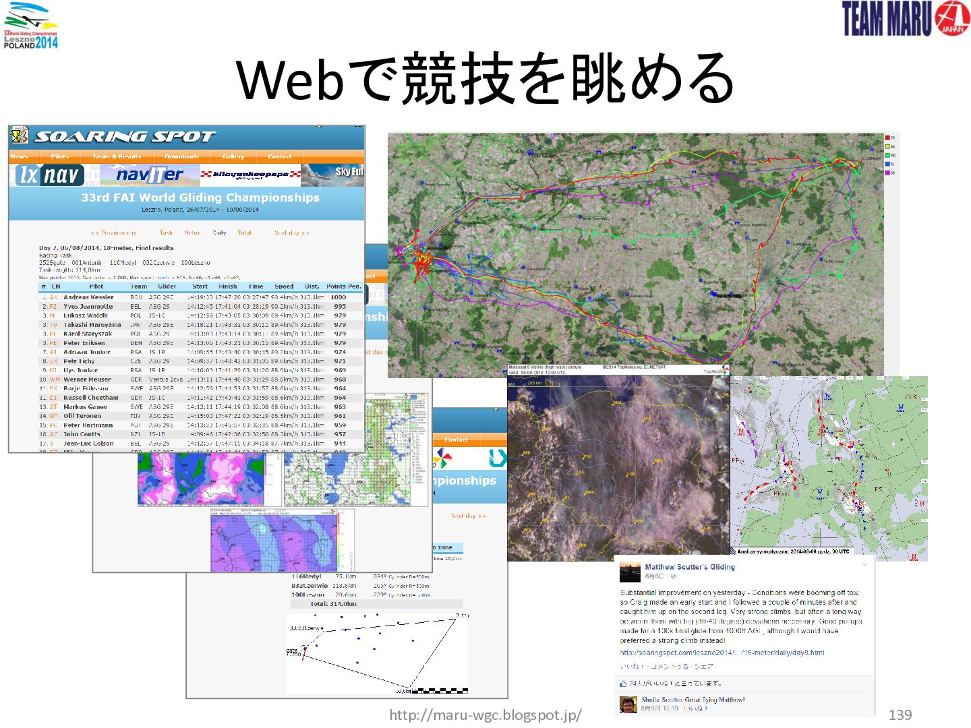
Task: Click the Points column header
Action: pyautogui.click(x=336, y=286)
